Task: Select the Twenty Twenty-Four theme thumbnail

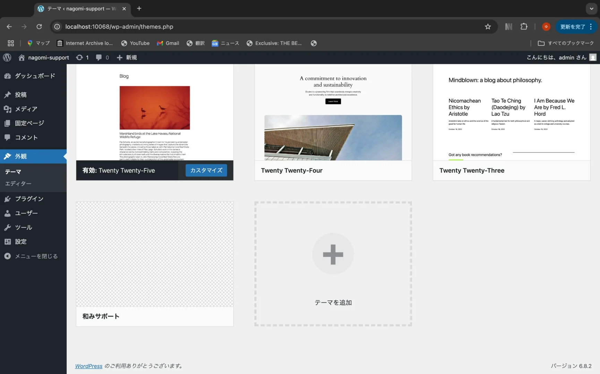Action: coord(333,113)
